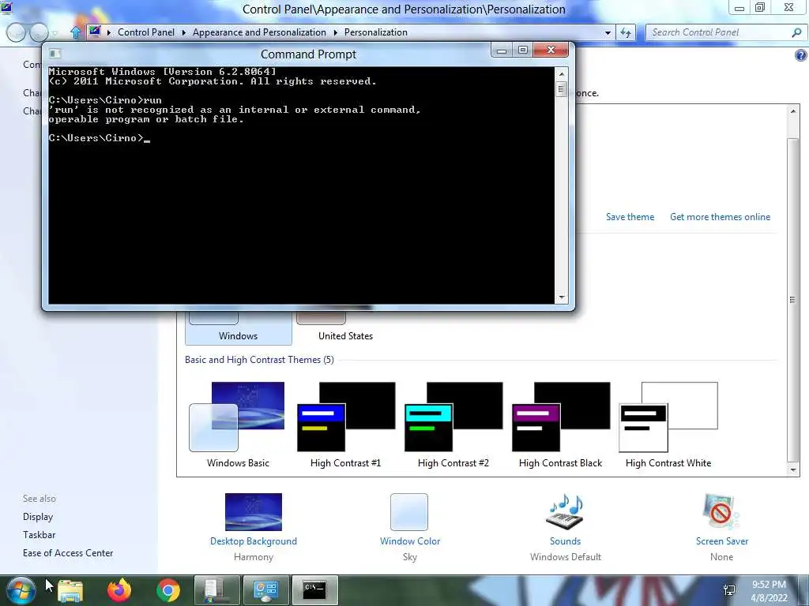Open Display under See also
809x606 pixels.
click(x=38, y=517)
